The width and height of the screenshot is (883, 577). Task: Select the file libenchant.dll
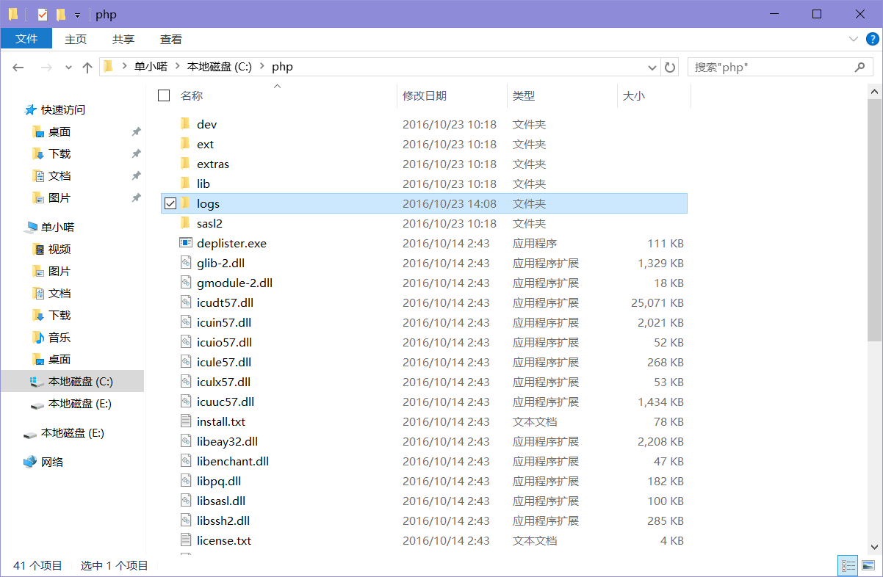pyautogui.click(x=233, y=461)
